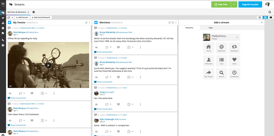
Task: Switch to compact stream view
Action: click(260, 18)
